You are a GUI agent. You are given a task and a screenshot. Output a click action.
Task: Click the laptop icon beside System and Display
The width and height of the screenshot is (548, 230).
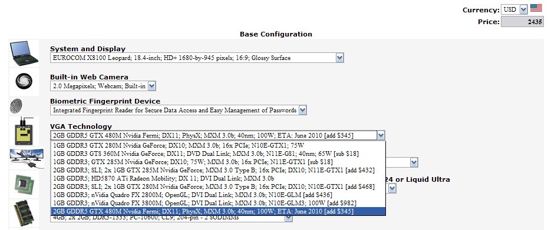click(x=24, y=54)
